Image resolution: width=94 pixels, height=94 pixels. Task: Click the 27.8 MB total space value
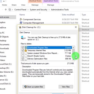[x=70, y=63]
